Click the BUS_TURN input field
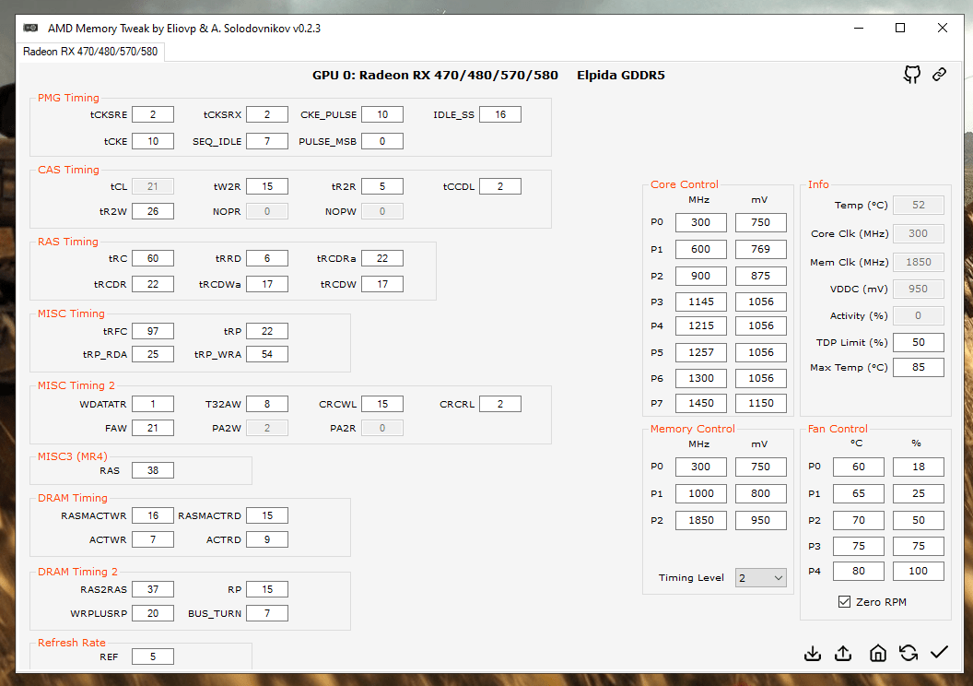The image size is (973, 686). [267, 613]
